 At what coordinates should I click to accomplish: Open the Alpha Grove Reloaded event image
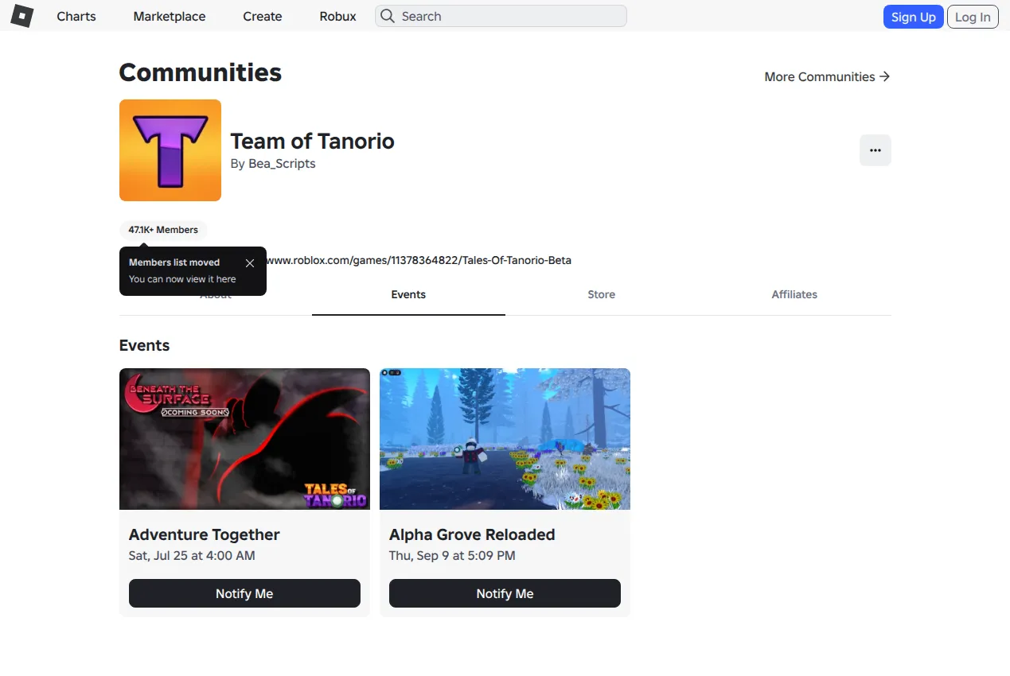tap(505, 439)
